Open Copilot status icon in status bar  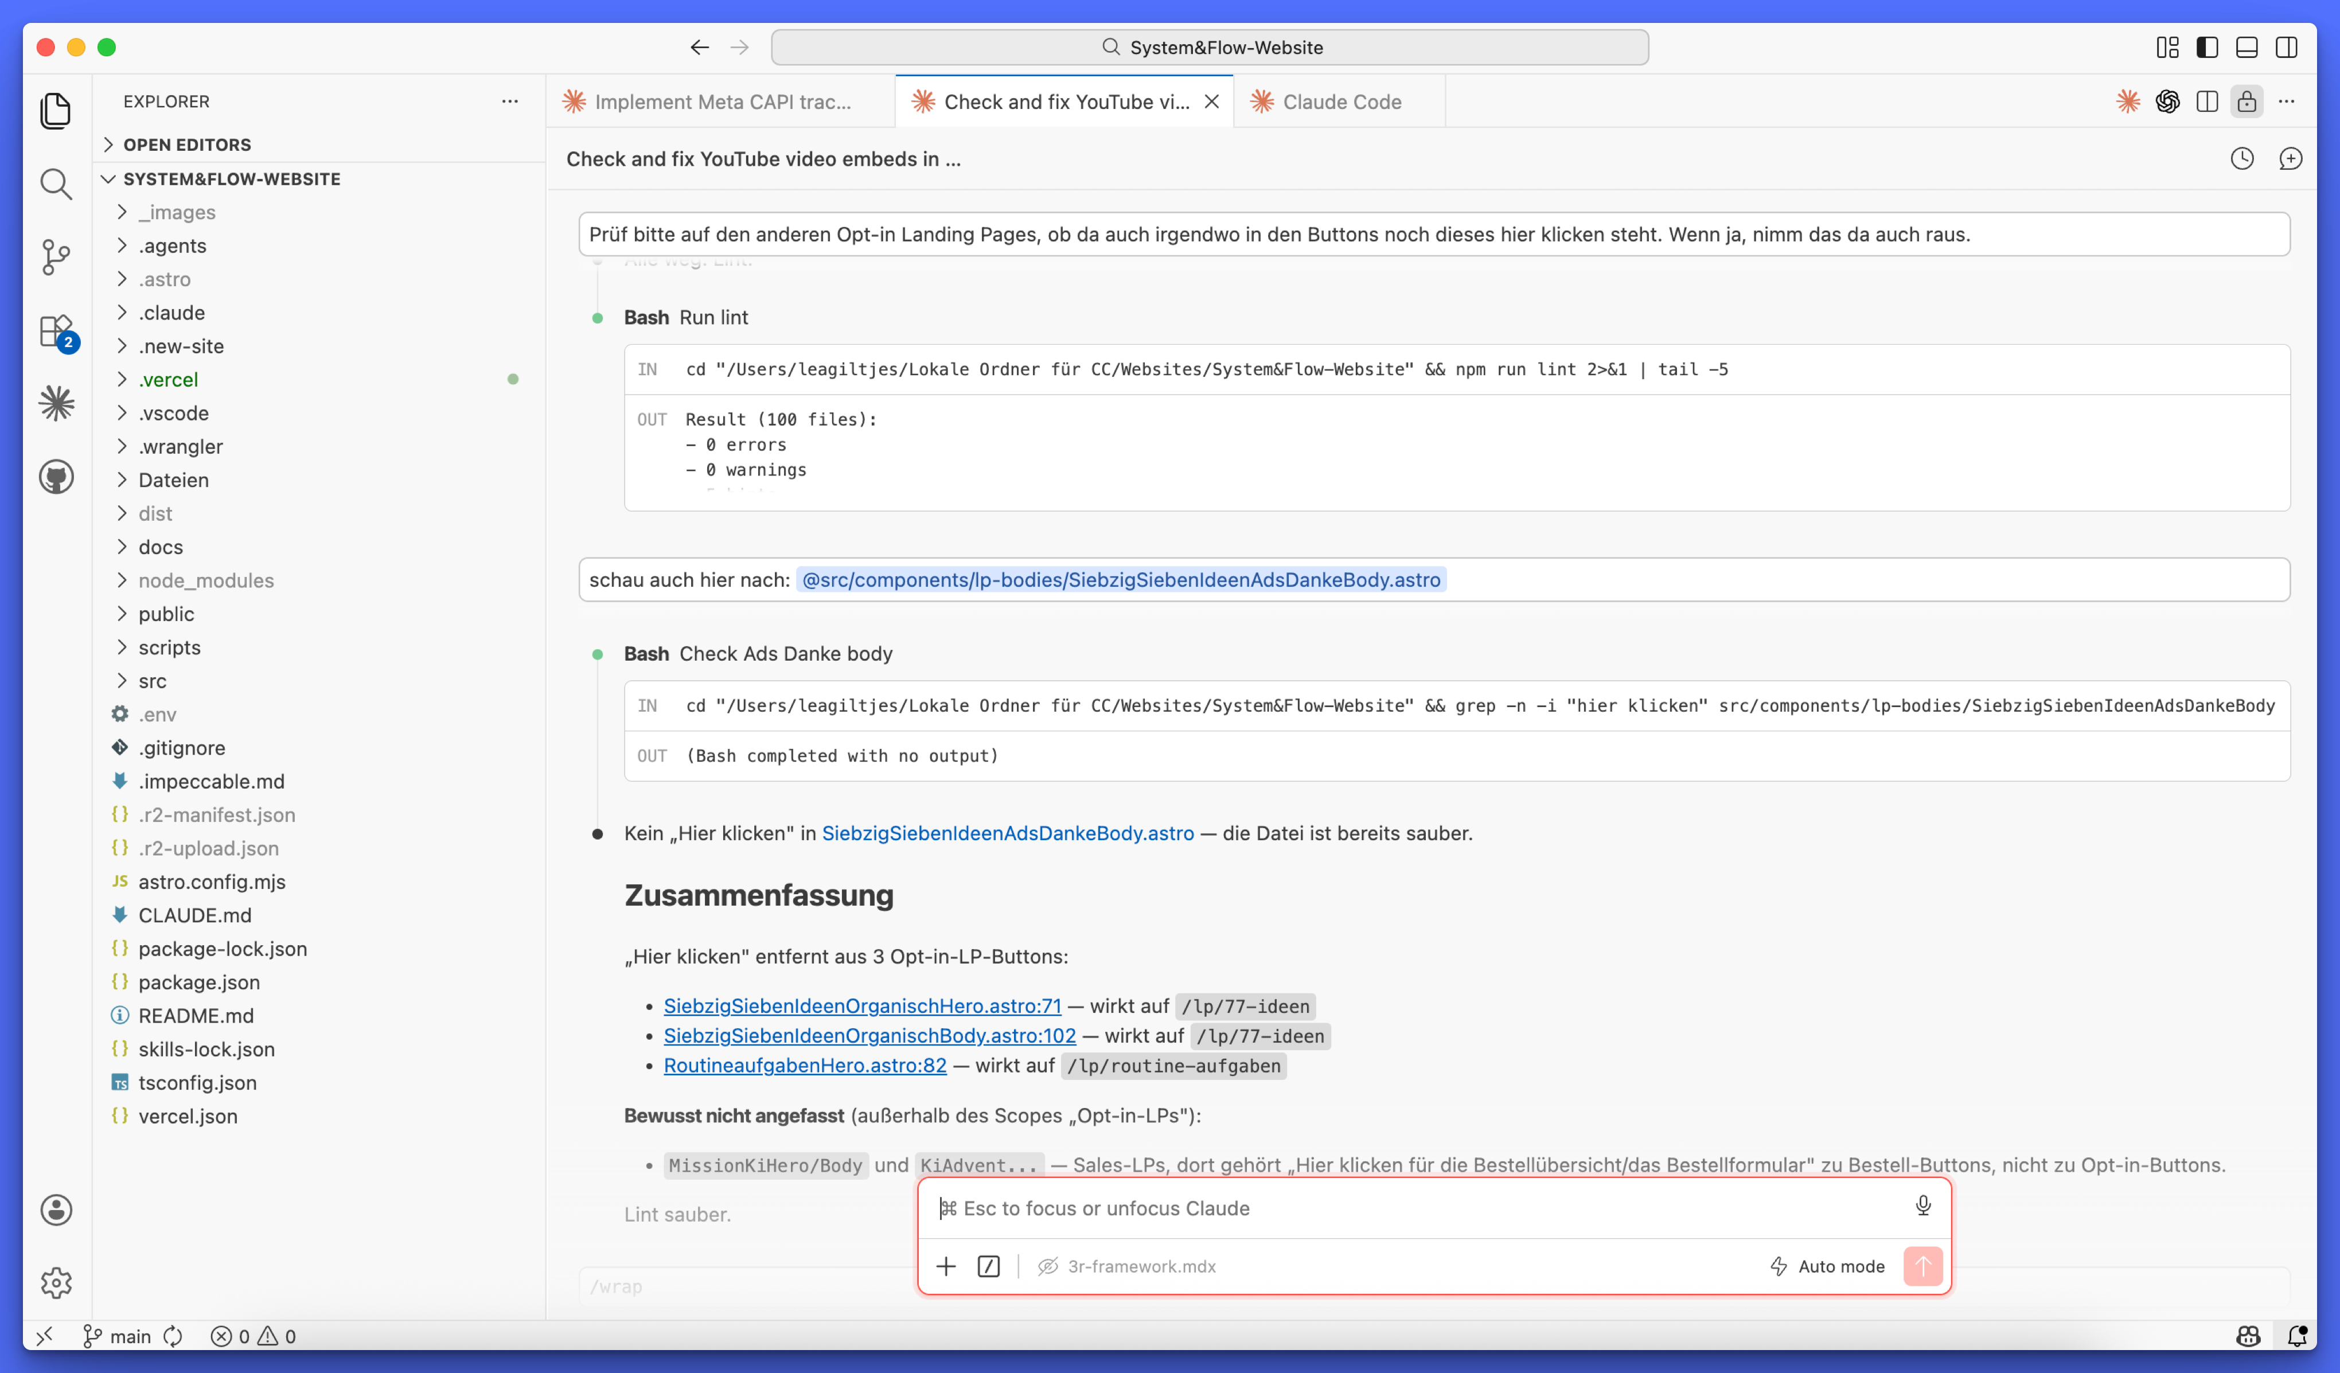(2247, 1336)
